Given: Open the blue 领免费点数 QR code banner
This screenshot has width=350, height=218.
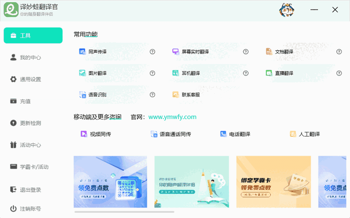Looking at the screenshot, I should 110,182.
